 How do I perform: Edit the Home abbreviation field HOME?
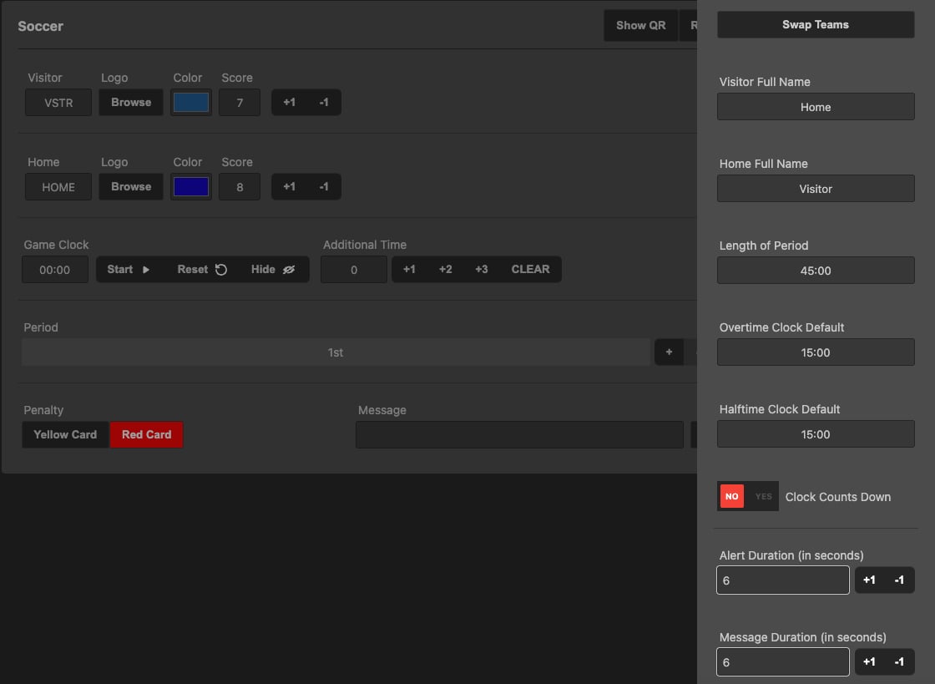click(58, 186)
